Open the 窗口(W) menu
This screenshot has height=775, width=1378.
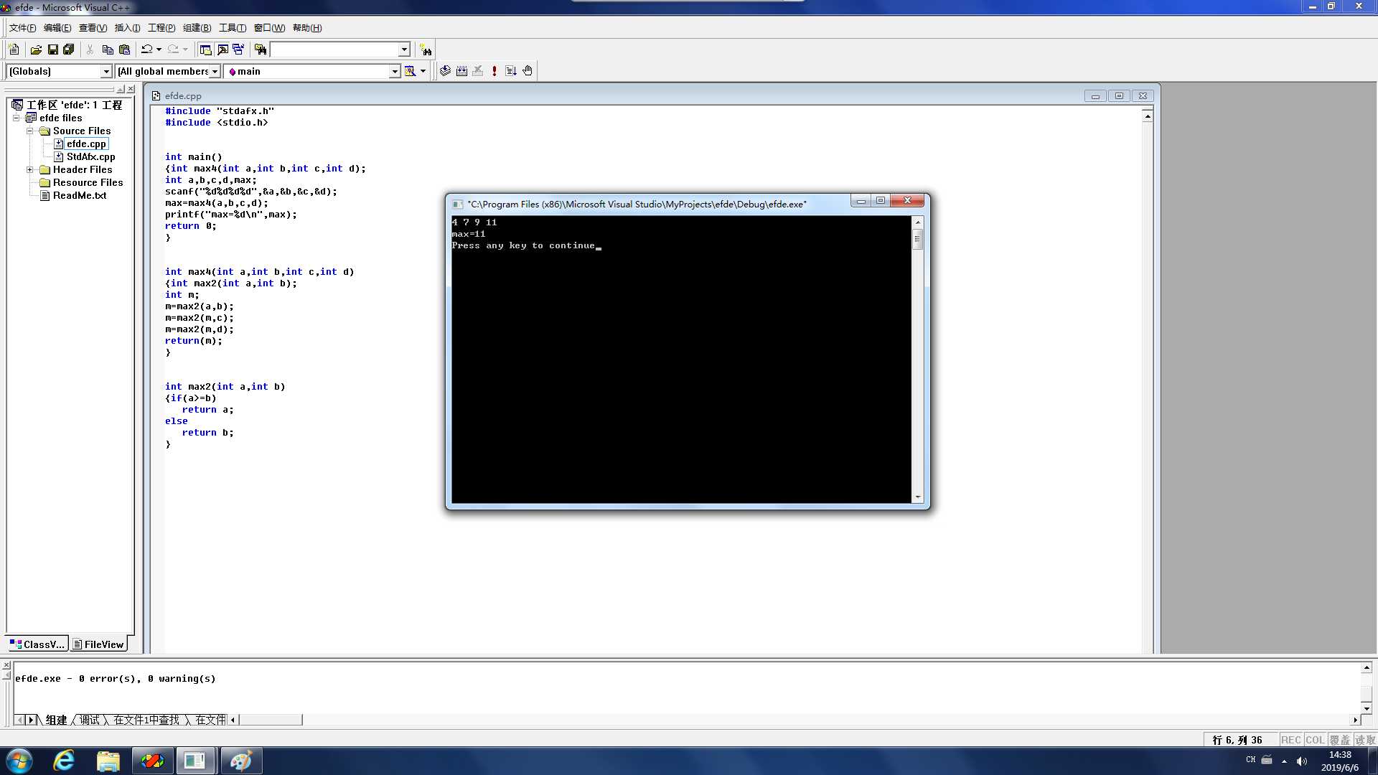pos(269,28)
